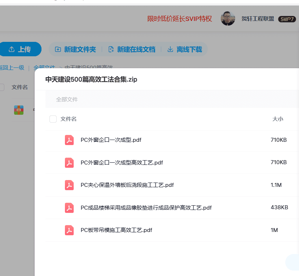Open 离线下载 offline download

click(x=189, y=49)
